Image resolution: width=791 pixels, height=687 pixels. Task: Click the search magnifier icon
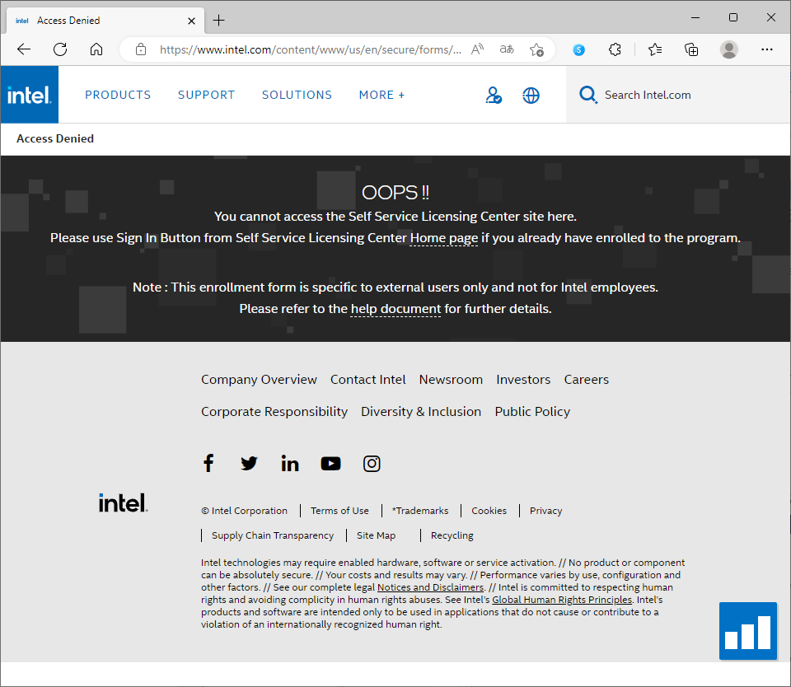[587, 95]
